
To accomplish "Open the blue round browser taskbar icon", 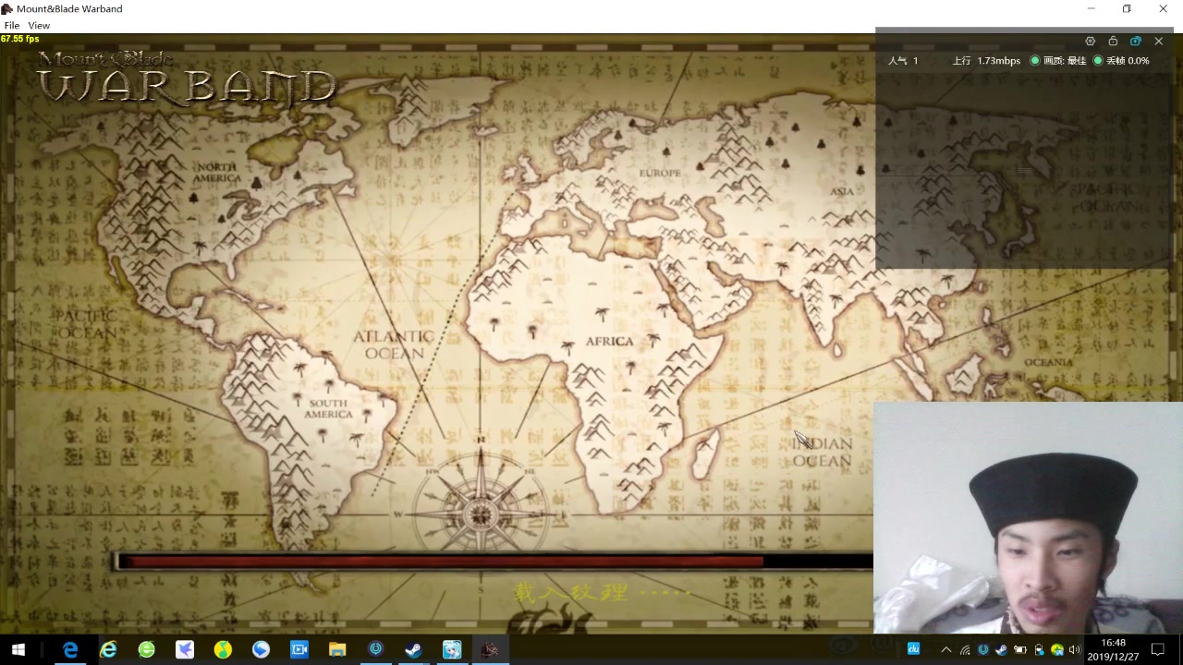I will coord(261,650).
